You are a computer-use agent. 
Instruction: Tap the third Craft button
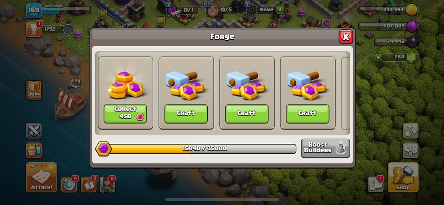point(308,114)
